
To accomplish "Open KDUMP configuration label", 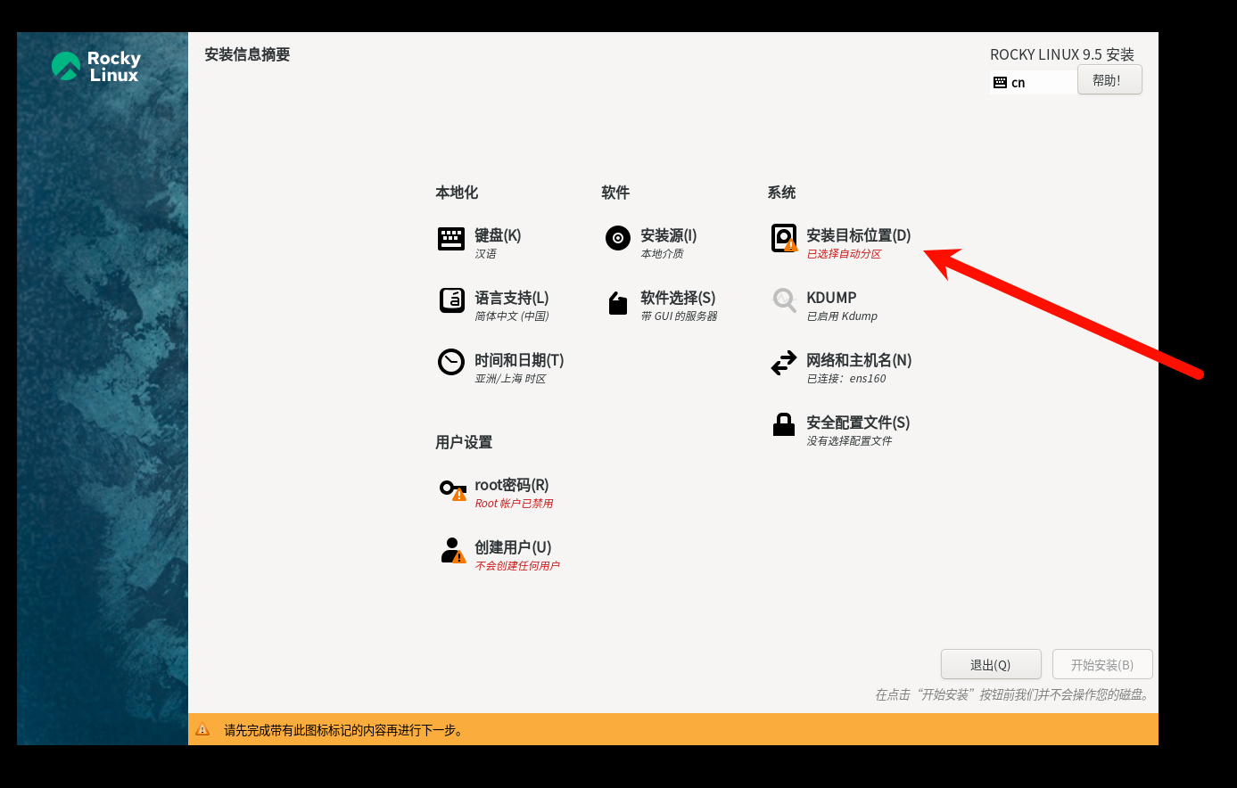I will tap(831, 298).
